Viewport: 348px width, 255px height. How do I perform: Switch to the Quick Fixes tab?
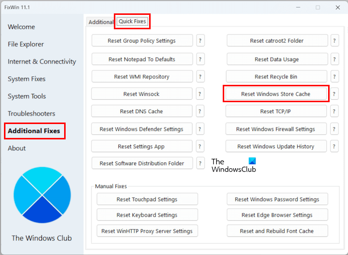[x=132, y=21]
